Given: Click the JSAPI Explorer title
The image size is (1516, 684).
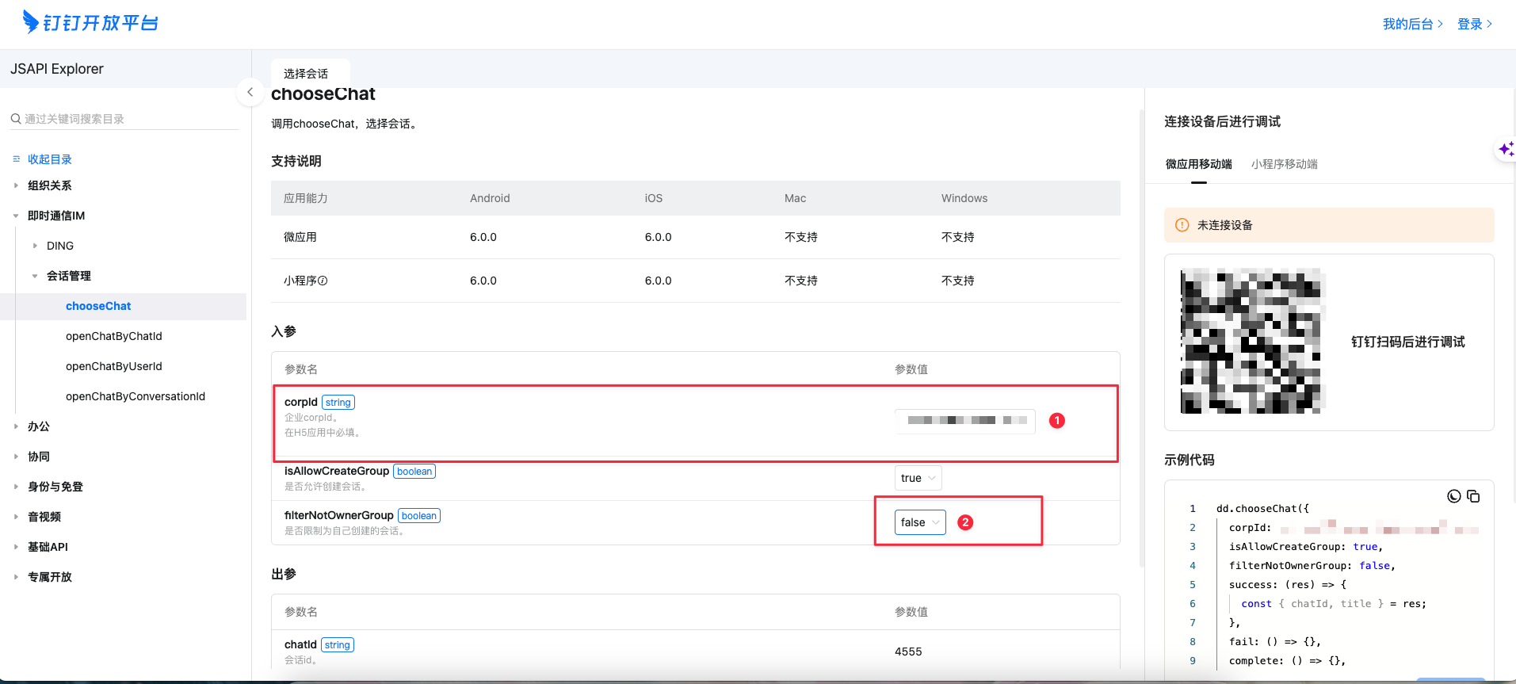Looking at the screenshot, I should pos(57,69).
